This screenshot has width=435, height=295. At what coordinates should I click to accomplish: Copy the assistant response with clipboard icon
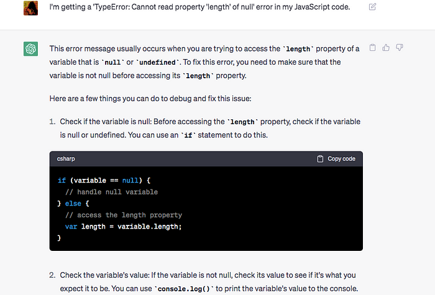(x=373, y=48)
